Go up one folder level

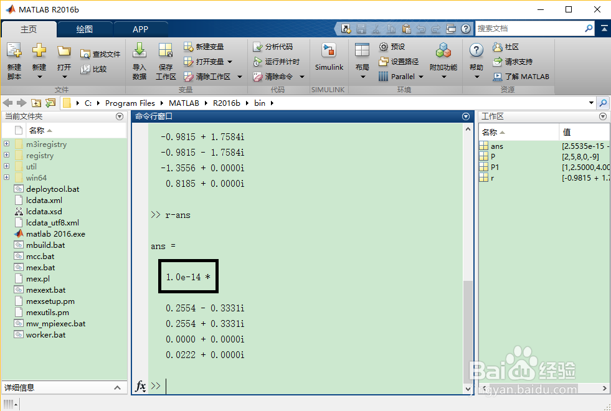tap(36, 103)
